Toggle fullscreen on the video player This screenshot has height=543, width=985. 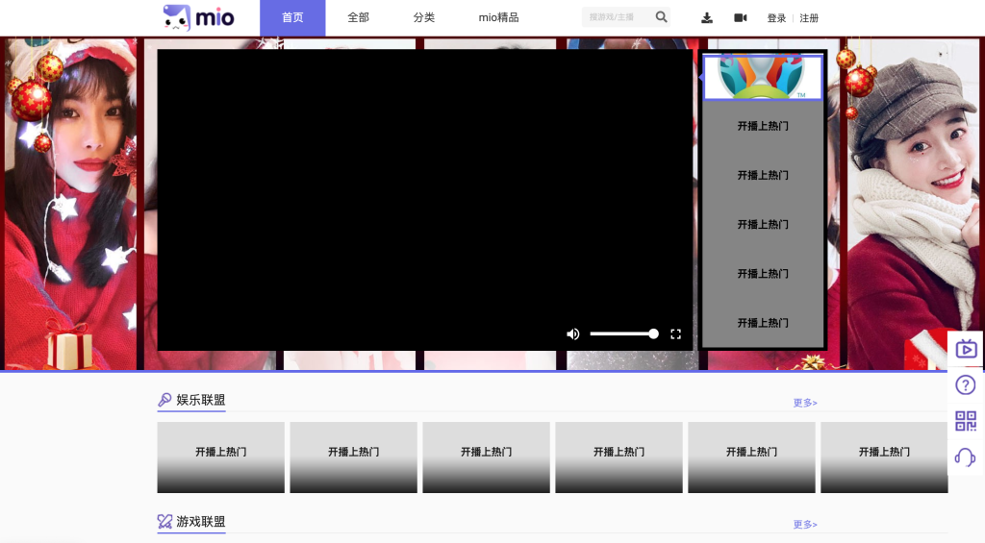[x=676, y=333]
